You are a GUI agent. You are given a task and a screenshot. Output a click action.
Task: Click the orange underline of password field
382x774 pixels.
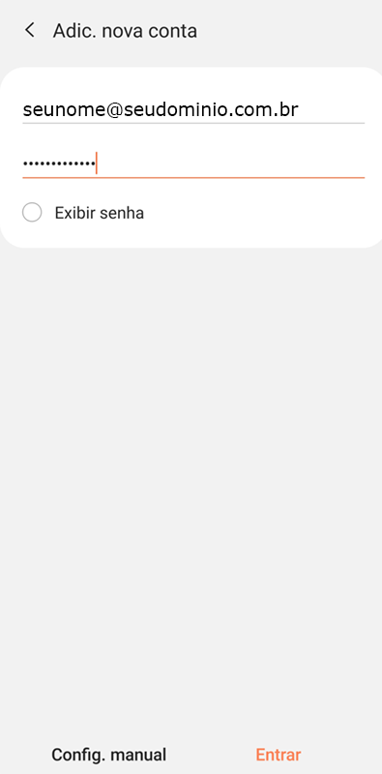click(193, 177)
